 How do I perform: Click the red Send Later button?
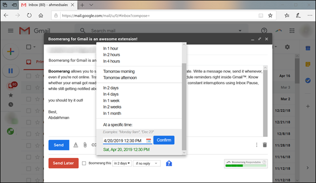coord(64,163)
